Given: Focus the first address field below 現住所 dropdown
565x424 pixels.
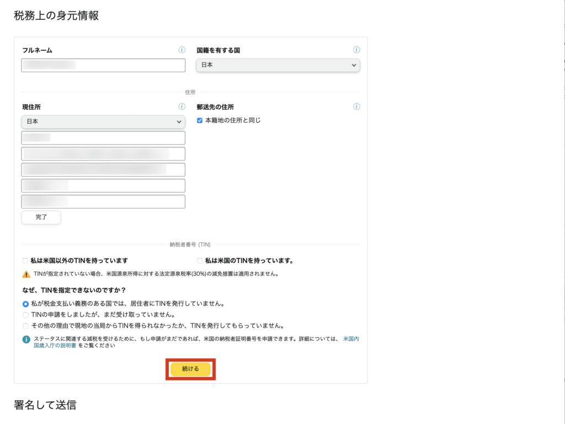Looking at the screenshot, I should pos(103,138).
